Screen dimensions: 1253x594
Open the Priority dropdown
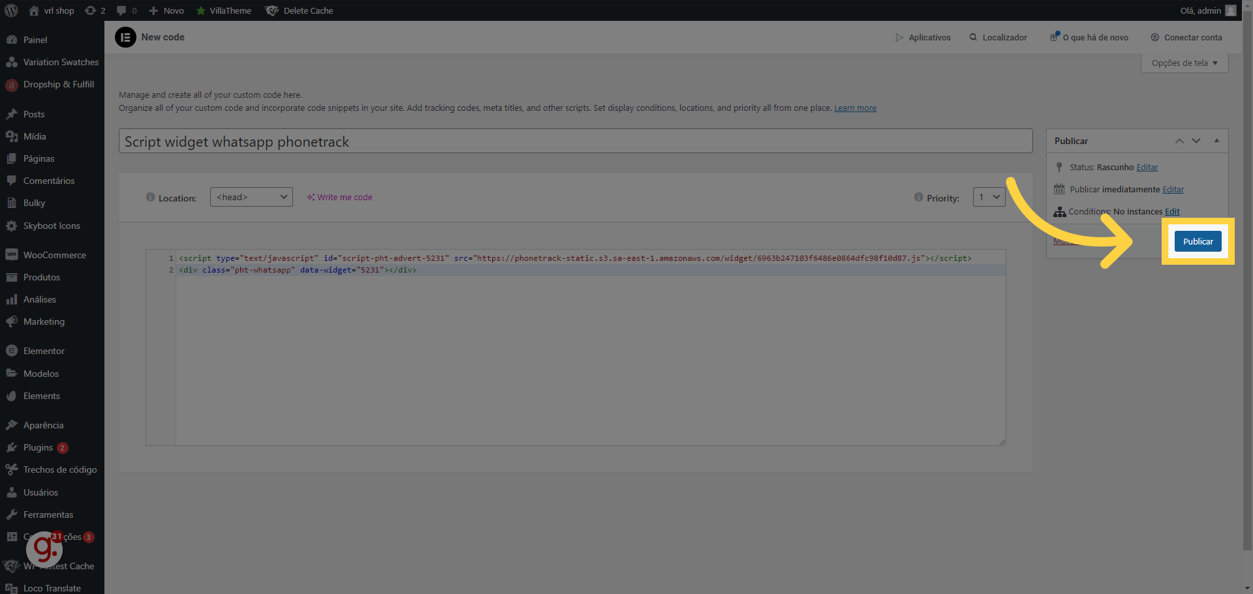tap(989, 197)
